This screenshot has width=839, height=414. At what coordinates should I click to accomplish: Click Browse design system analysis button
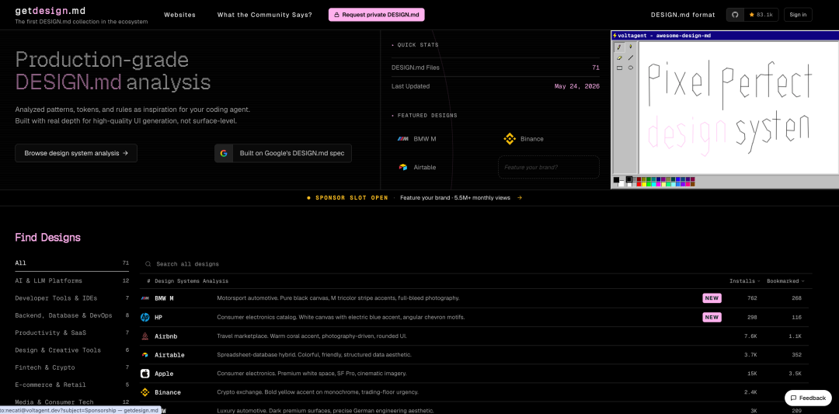pos(76,153)
